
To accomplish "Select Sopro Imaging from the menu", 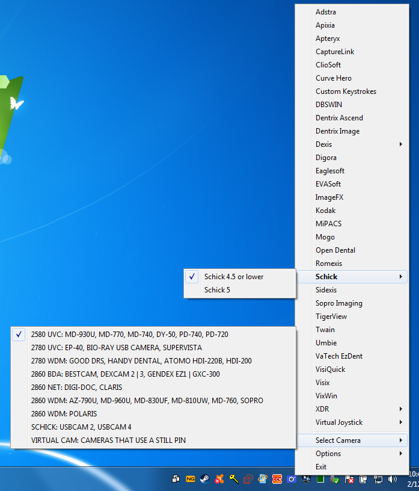I will click(x=352, y=303).
